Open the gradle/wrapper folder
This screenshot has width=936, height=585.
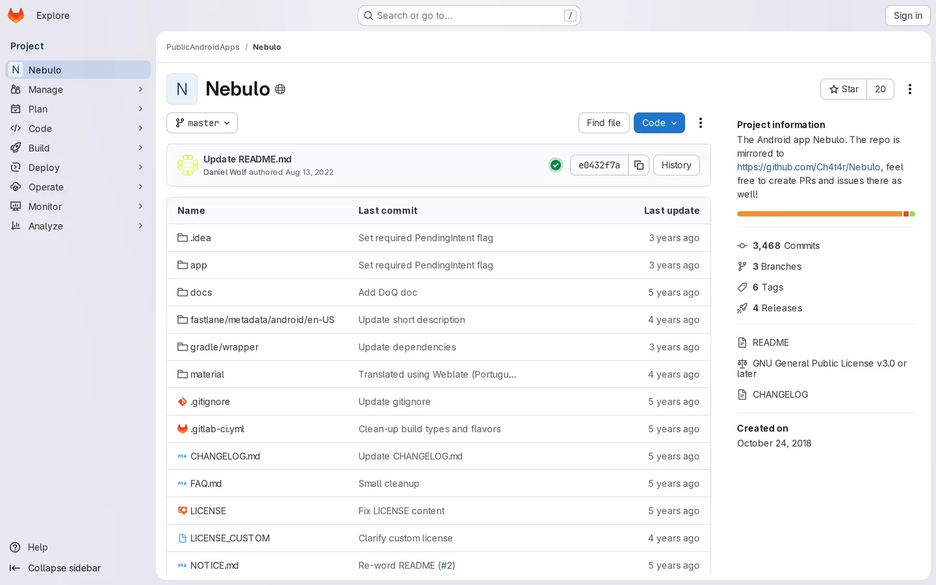click(x=224, y=347)
